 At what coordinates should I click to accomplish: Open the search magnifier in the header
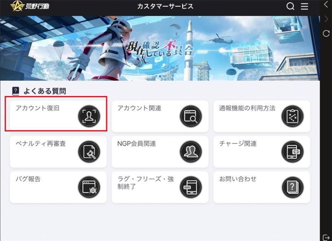(x=290, y=6)
